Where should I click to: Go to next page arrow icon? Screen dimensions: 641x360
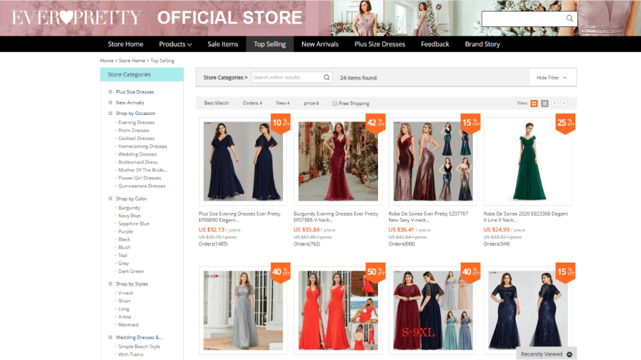564,104
